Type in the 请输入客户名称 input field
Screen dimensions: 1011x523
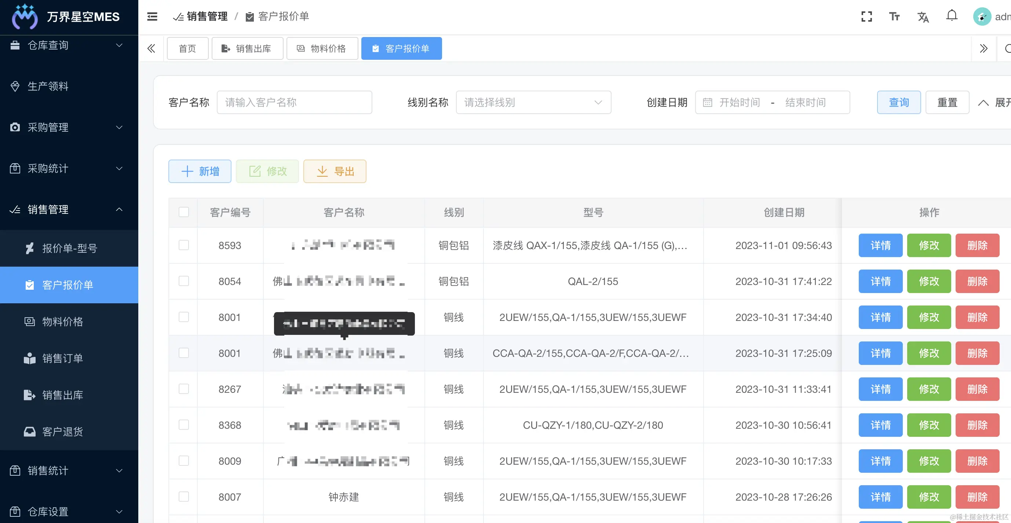coord(294,102)
